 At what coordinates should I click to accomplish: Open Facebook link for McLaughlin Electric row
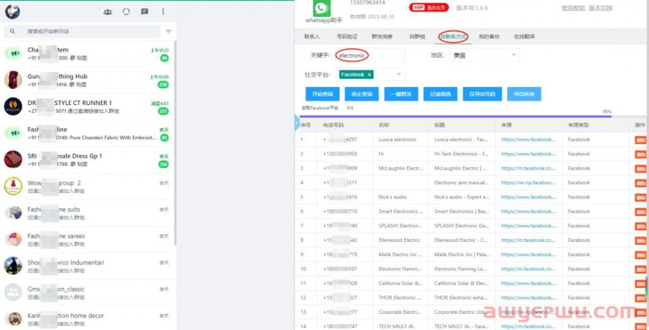[x=528, y=169]
